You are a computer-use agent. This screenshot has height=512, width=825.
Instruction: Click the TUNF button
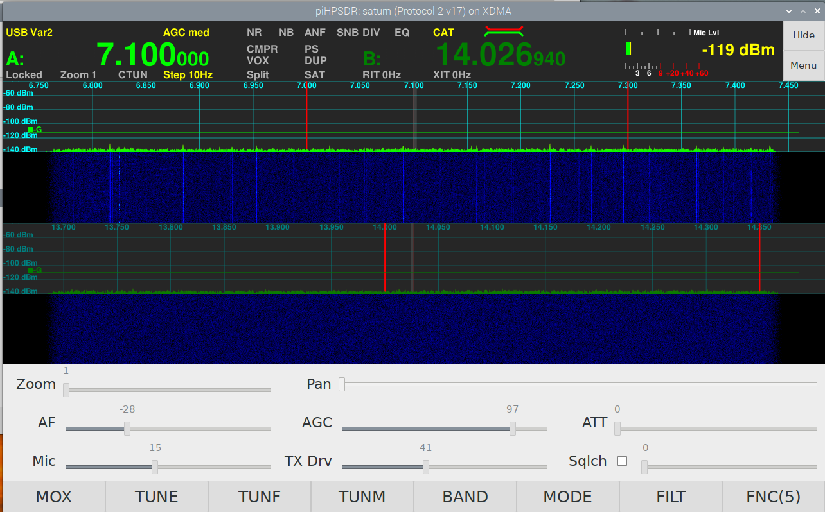click(x=260, y=497)
